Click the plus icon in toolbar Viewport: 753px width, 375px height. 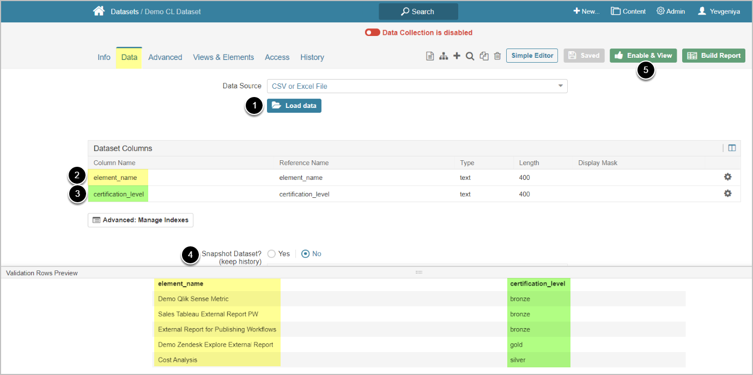click(x=457, y=56)
